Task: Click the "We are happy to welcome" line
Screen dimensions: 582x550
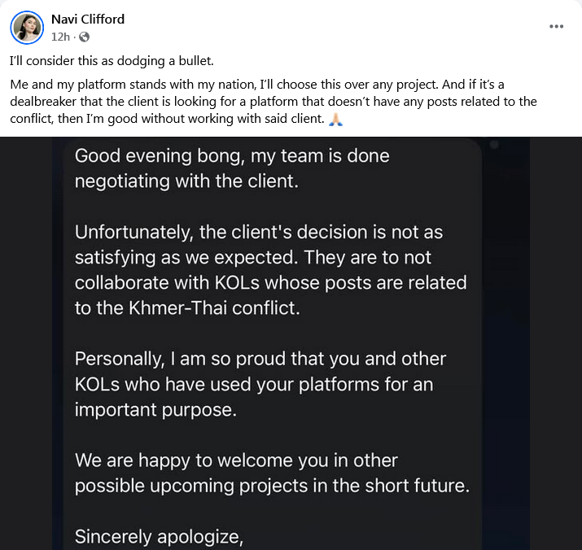Action: [236, 460]
